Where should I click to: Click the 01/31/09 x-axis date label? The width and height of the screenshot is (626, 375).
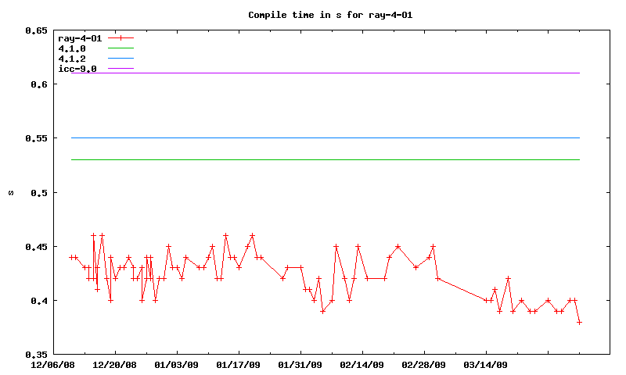coord(300,365)
